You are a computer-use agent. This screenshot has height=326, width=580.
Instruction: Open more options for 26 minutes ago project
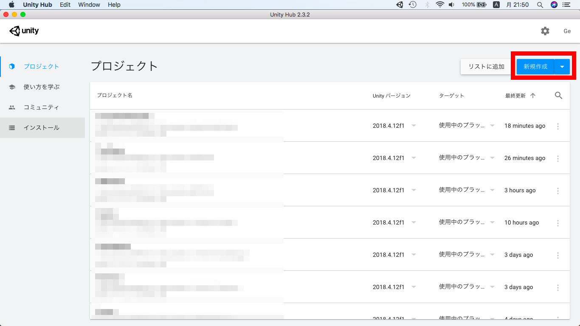coord(558,158)
